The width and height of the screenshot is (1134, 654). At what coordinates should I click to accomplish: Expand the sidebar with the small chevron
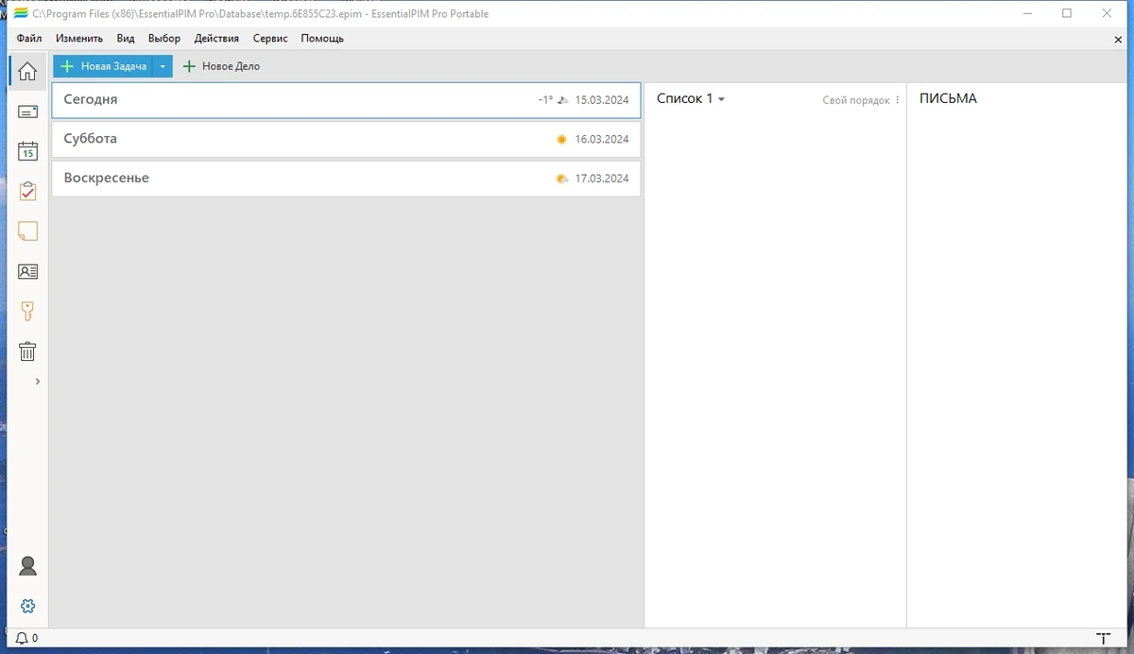coord(38,382)
